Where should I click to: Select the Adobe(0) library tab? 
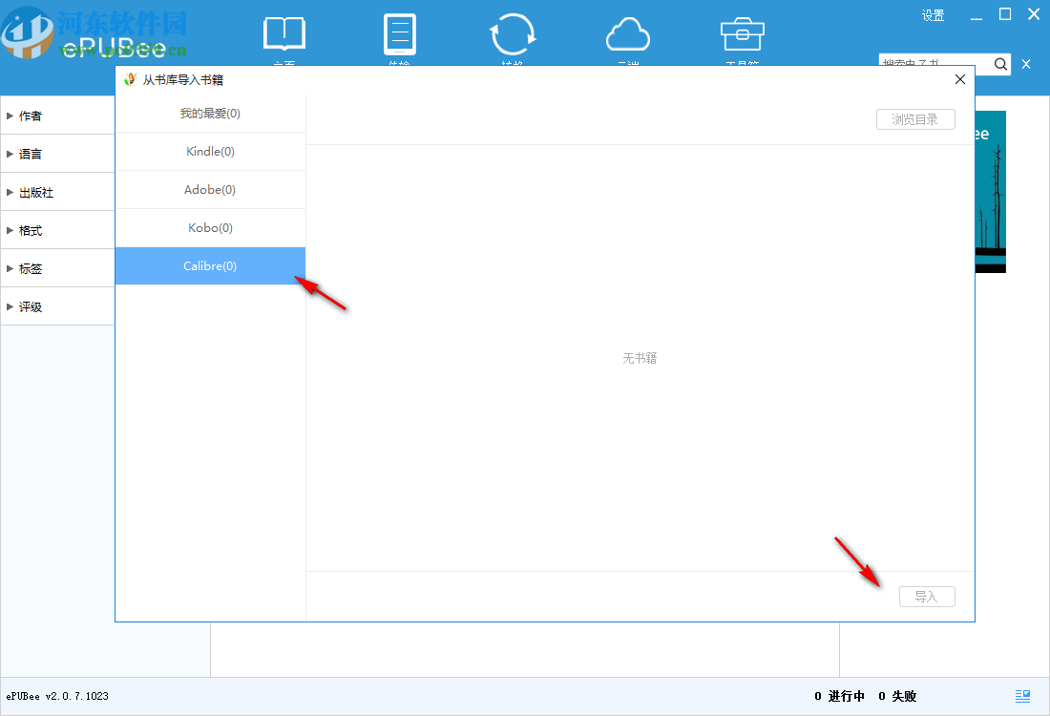pos(210,190)
